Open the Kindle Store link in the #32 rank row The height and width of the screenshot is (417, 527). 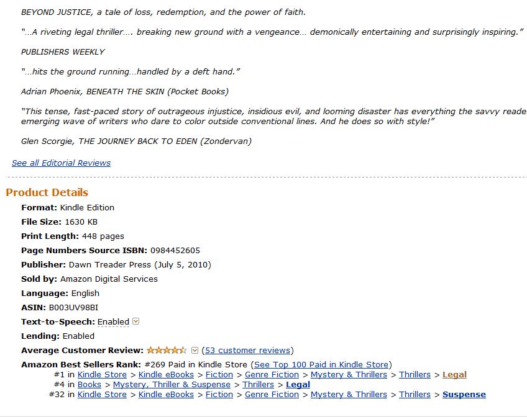[102, 395]
